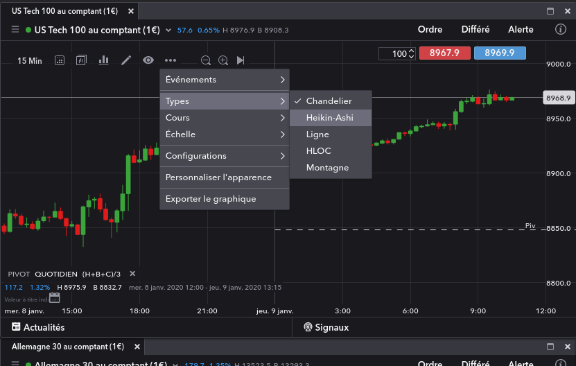Click the three-dots more options icon

pyautogui.click(x=171, y=60)
